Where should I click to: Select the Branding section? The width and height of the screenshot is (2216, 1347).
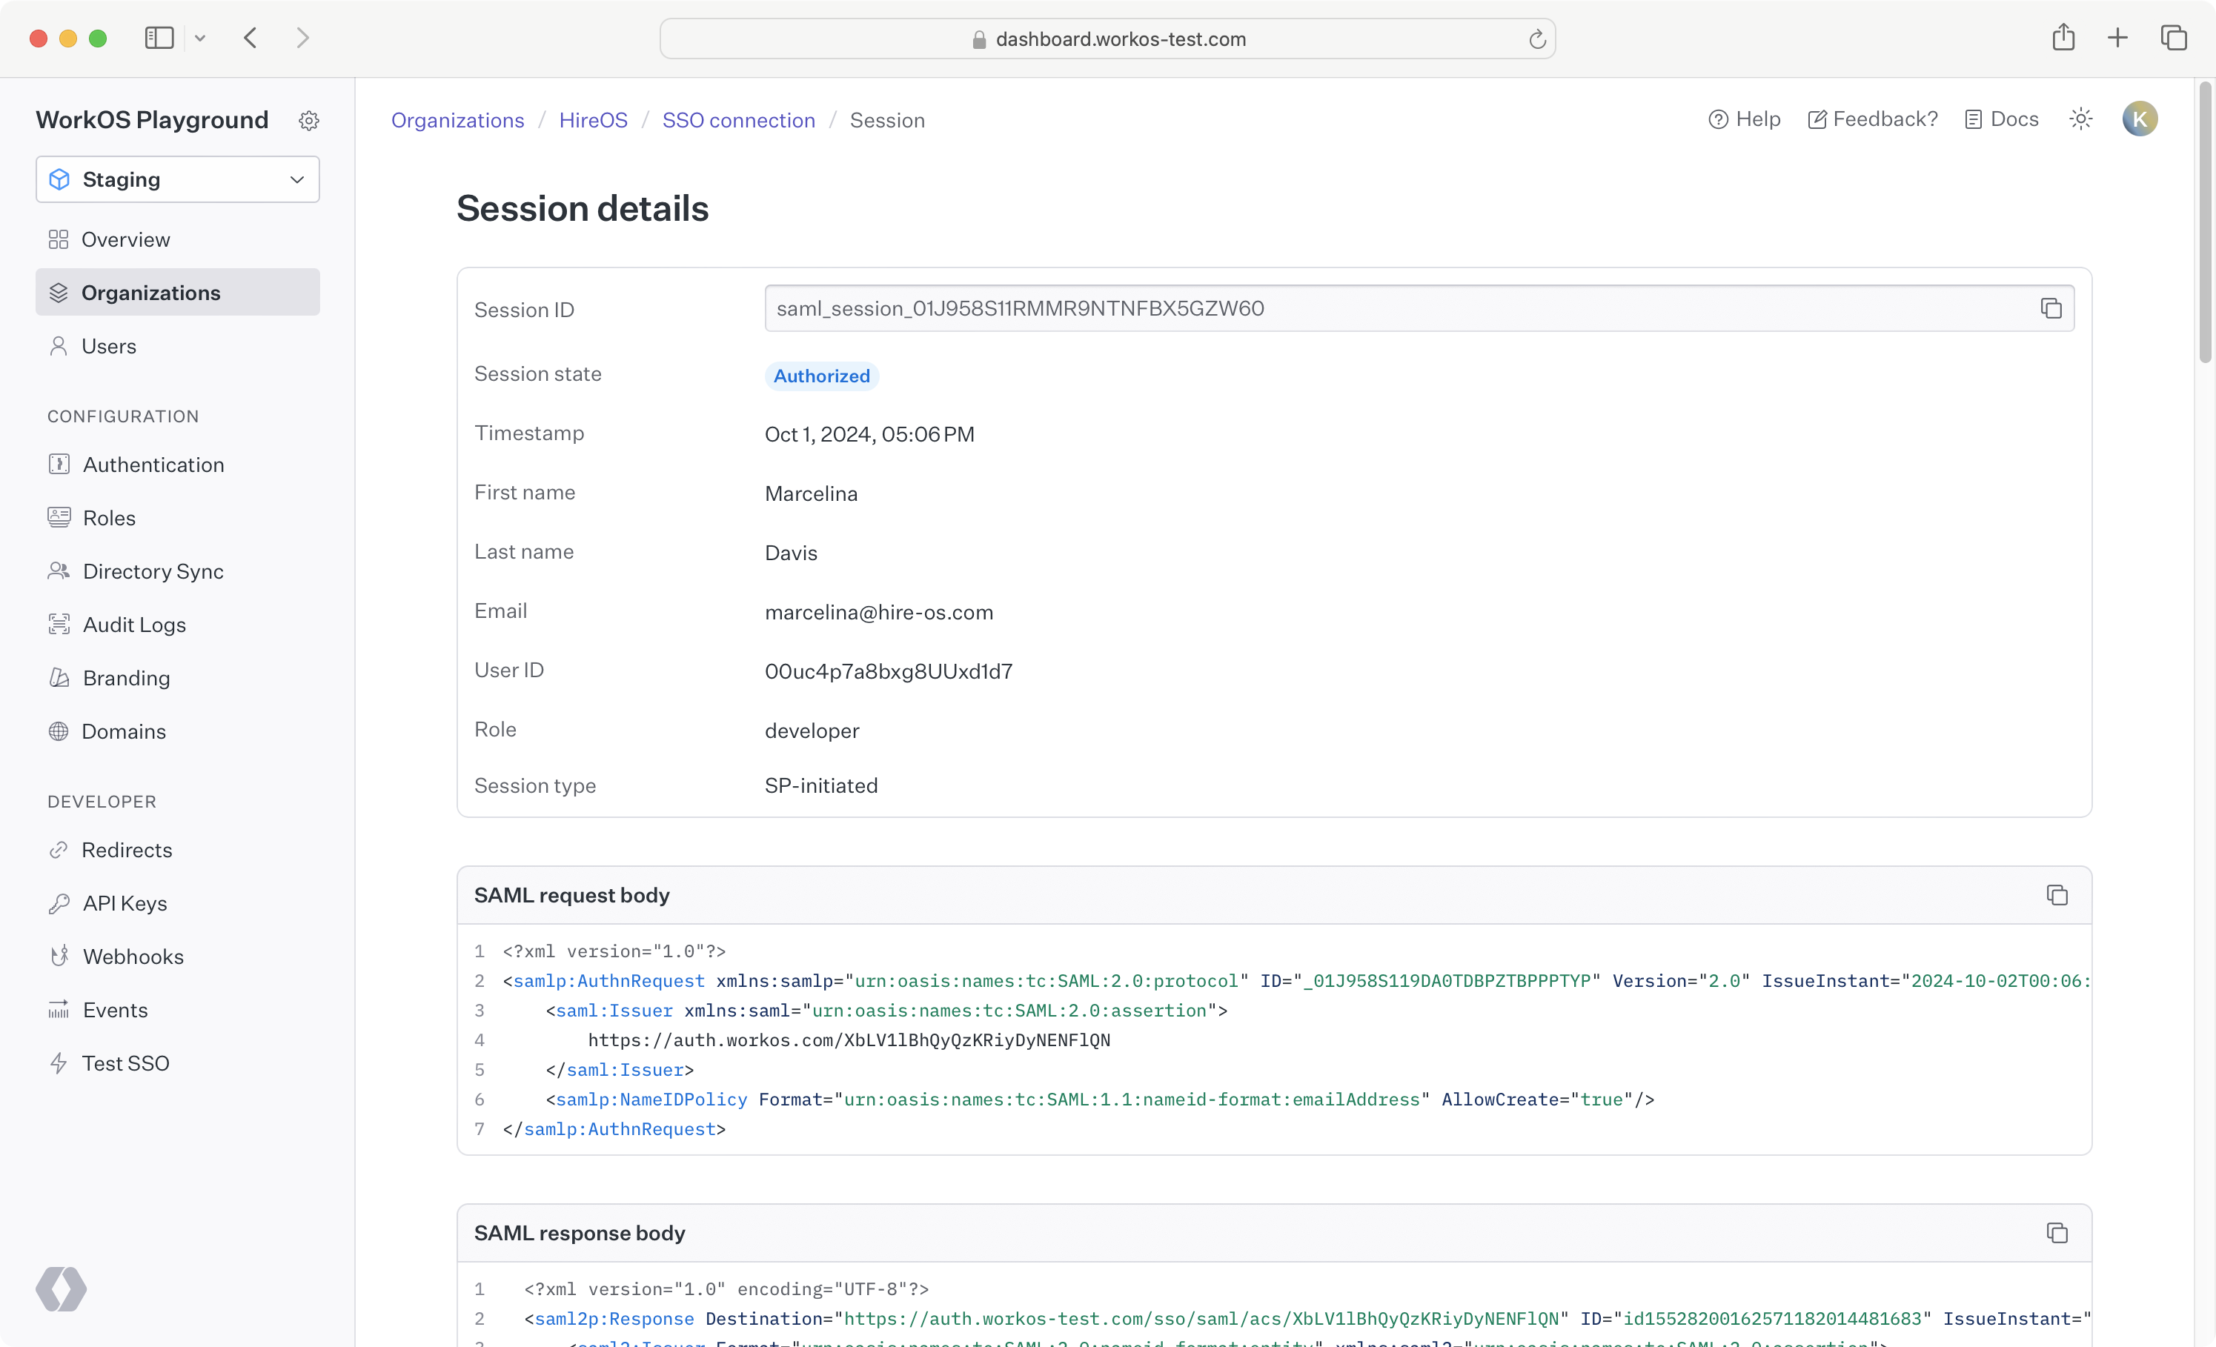126,677
